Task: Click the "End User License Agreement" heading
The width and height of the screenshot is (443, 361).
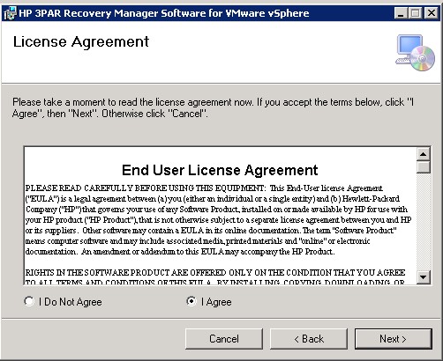Action: click(x=220, y=170)
